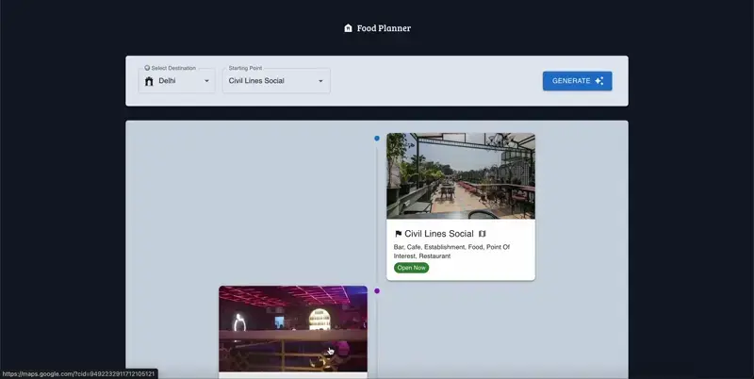Click the purple timeline dot
Screen dimensions: 754x379
click(x=377, y=291)
